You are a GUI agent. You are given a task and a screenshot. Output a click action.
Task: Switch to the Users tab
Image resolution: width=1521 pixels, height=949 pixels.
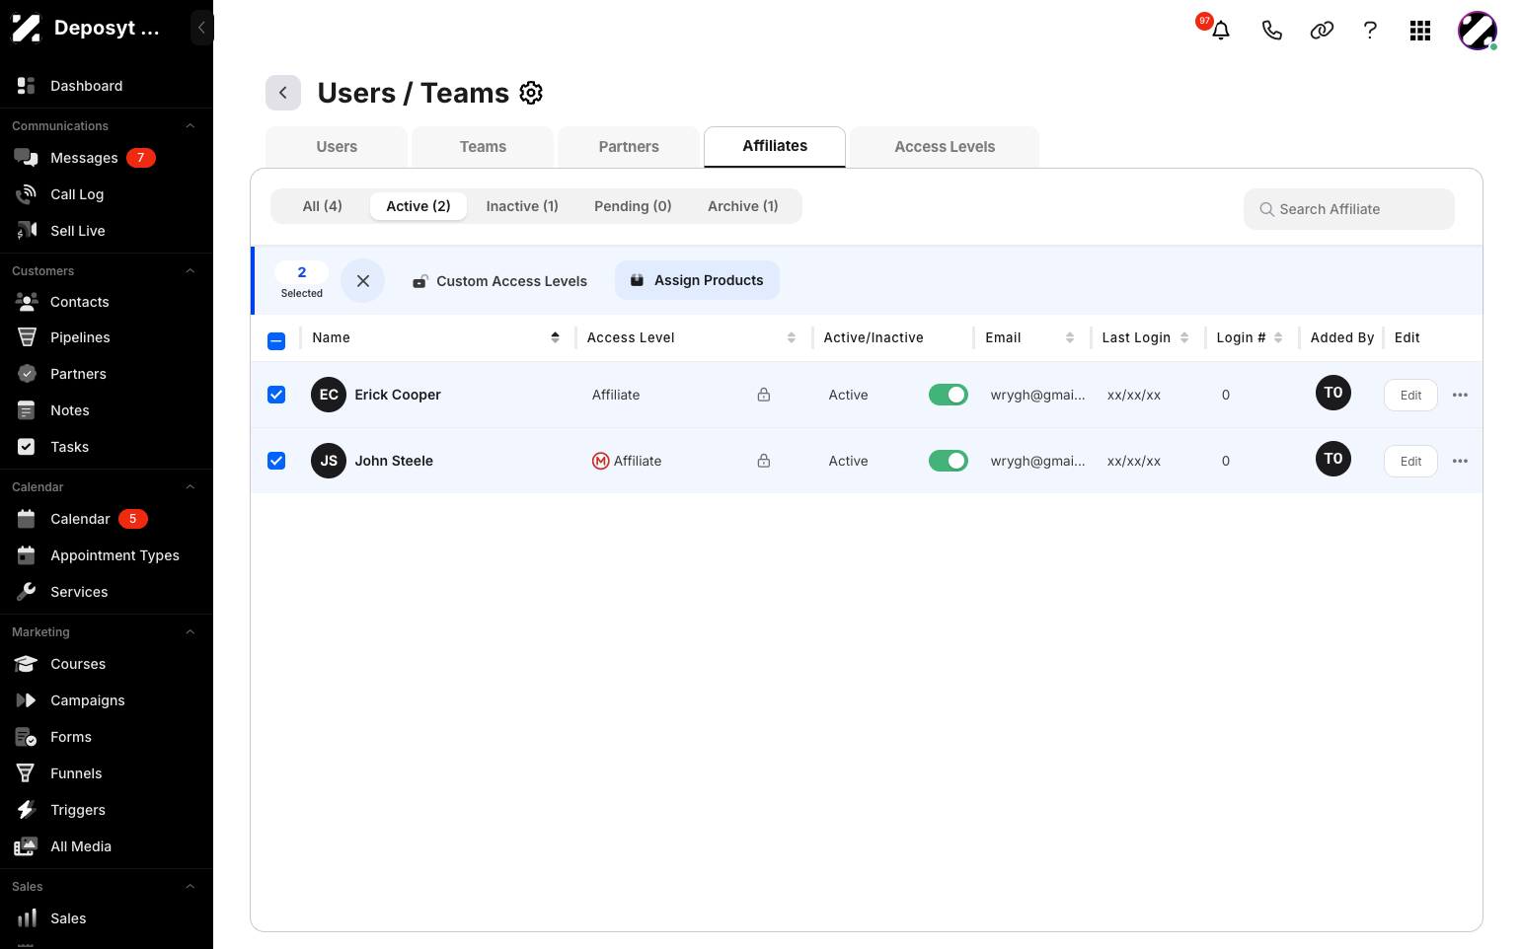pos(337,147)
